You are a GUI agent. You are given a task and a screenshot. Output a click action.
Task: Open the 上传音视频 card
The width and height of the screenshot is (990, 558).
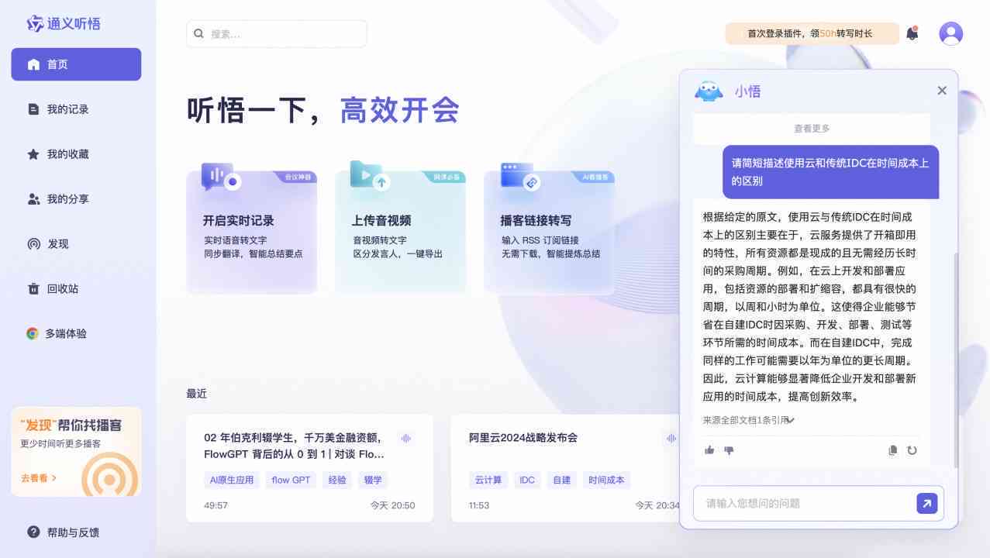(x=400, y=232)
